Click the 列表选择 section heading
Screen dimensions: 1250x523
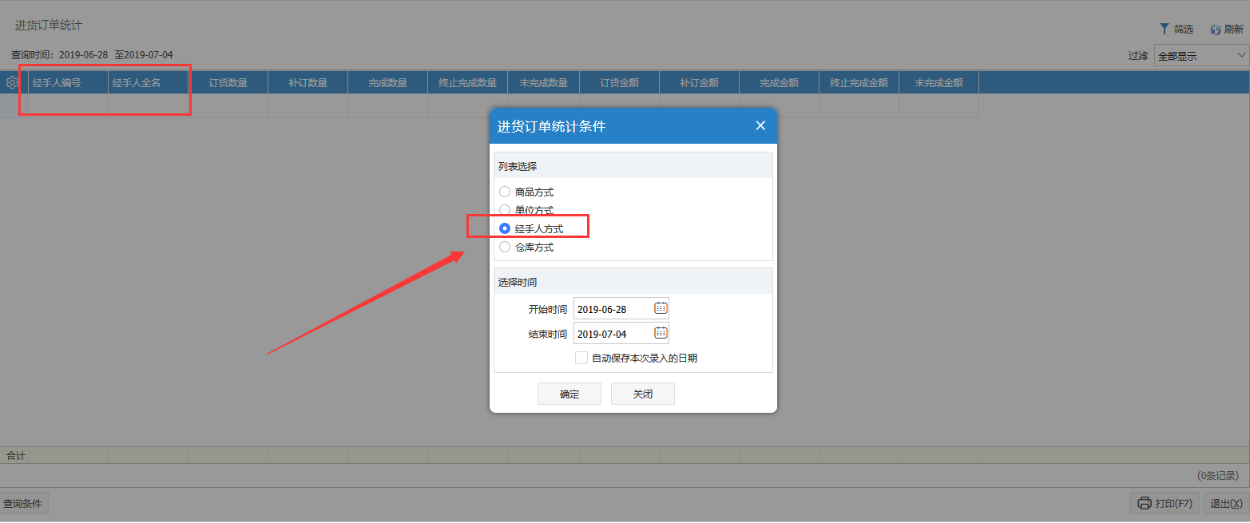click(x=518, y=166)
